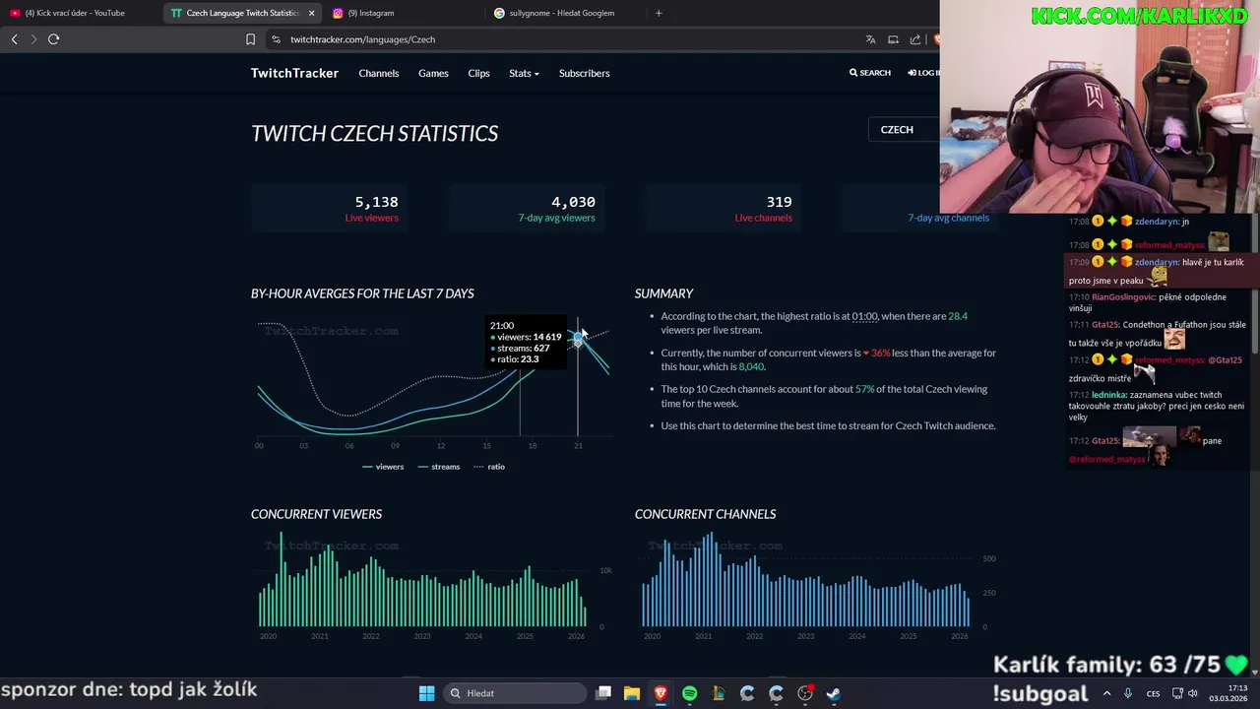Screen dimensions: 1260x709
Task: Toggle the ratio series in chart legend
Action: (x=489, y=467)
